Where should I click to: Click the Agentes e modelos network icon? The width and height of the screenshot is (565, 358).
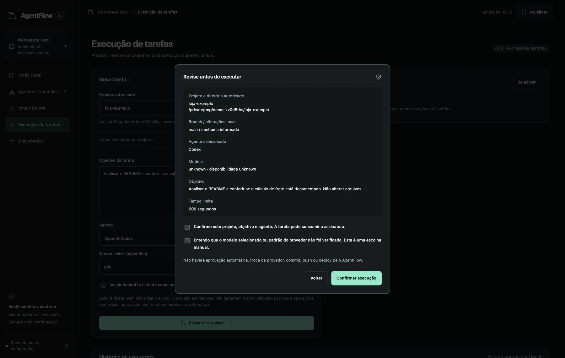[12, 92]
